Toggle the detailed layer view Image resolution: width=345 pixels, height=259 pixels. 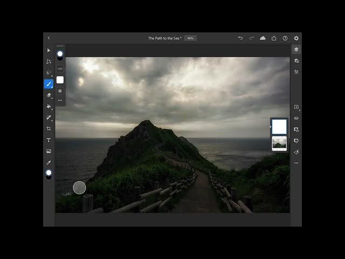tap(296, 60)
